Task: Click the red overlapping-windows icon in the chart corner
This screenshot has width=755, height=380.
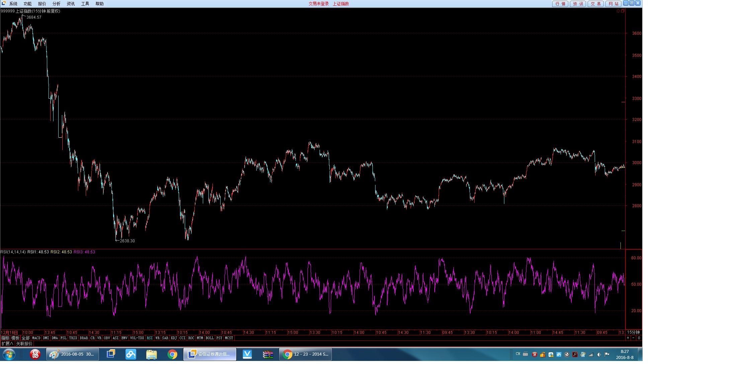Action: click(x=623, y=11)
